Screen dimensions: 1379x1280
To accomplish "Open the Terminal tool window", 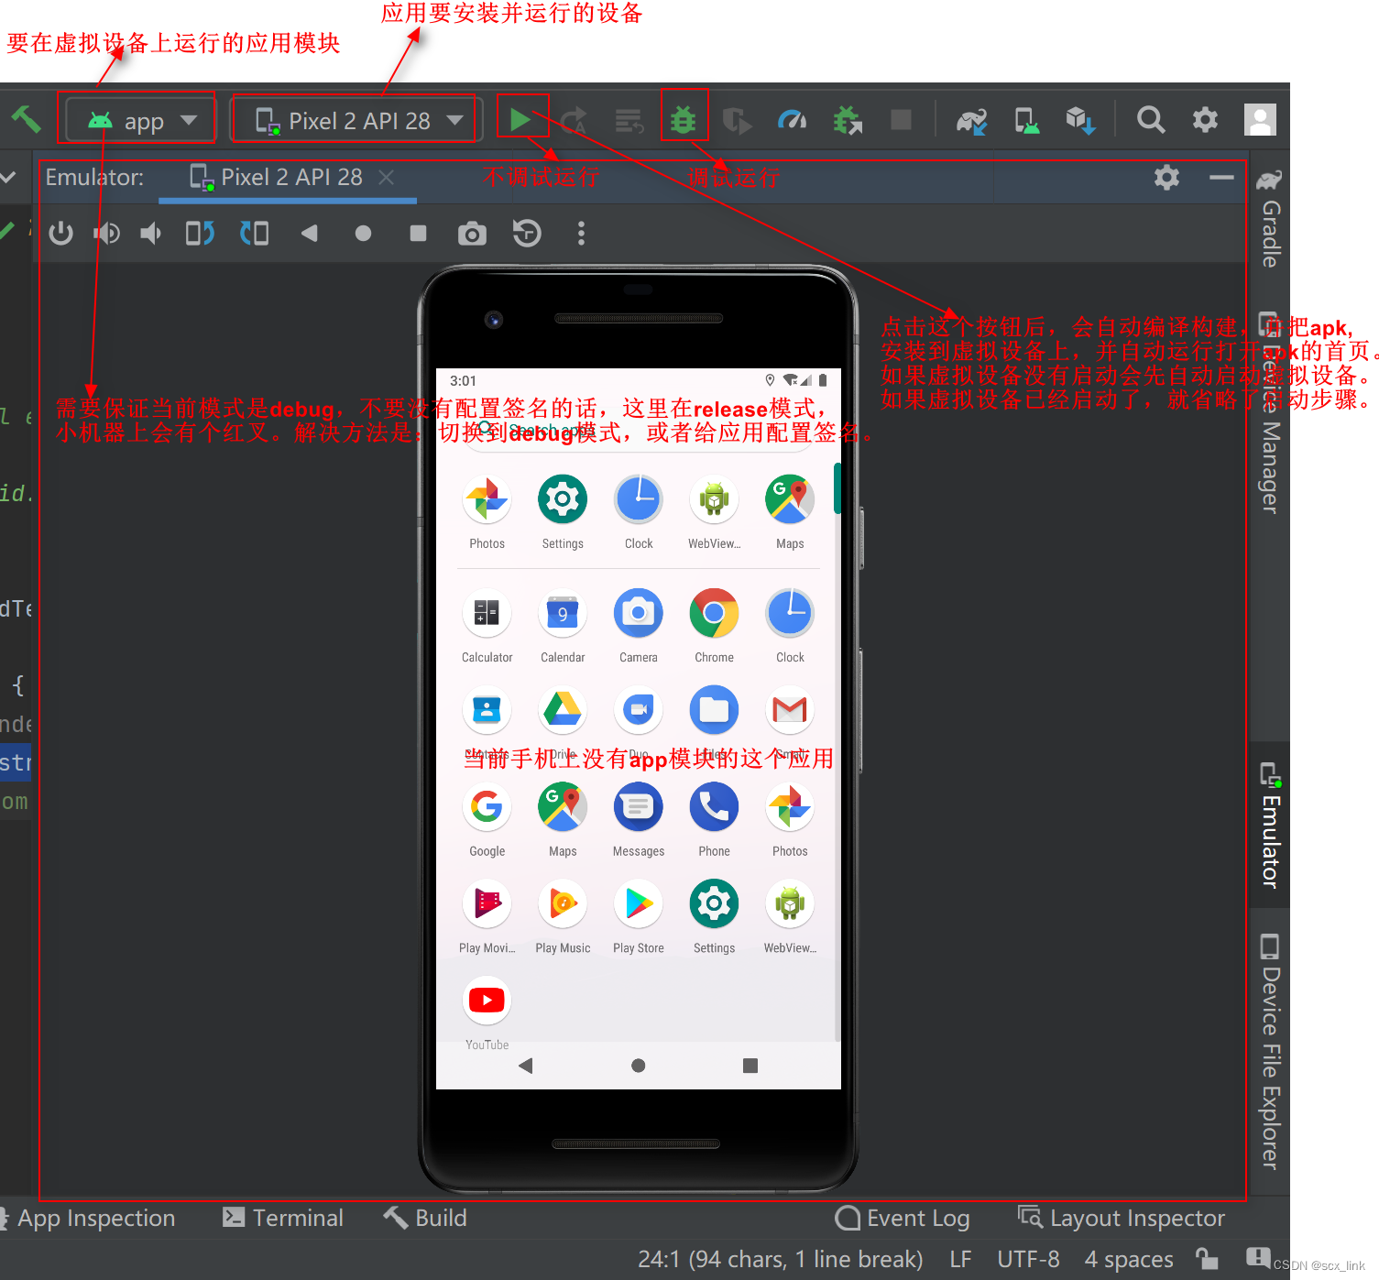I will point(283,1219).
